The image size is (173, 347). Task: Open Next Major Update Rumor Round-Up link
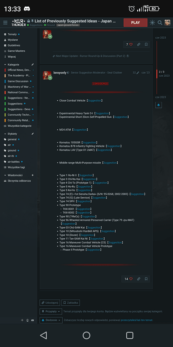pyautogui.click(x=90, y=56)
